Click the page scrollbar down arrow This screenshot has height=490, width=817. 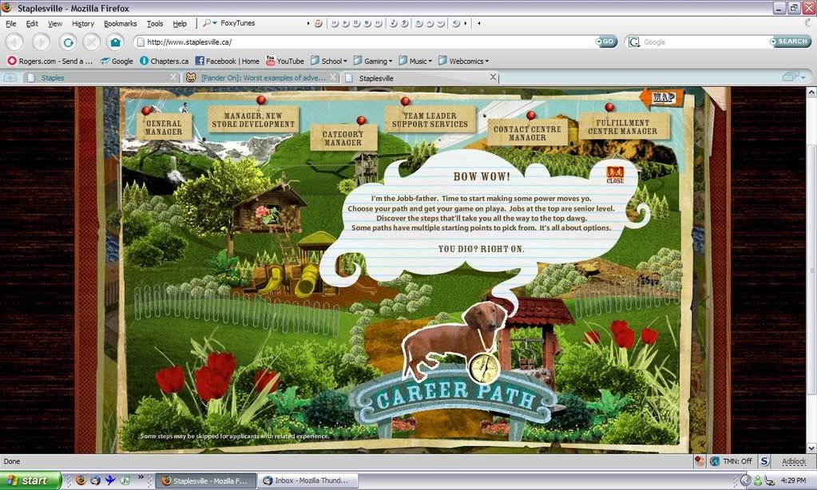tap(811, 448)
